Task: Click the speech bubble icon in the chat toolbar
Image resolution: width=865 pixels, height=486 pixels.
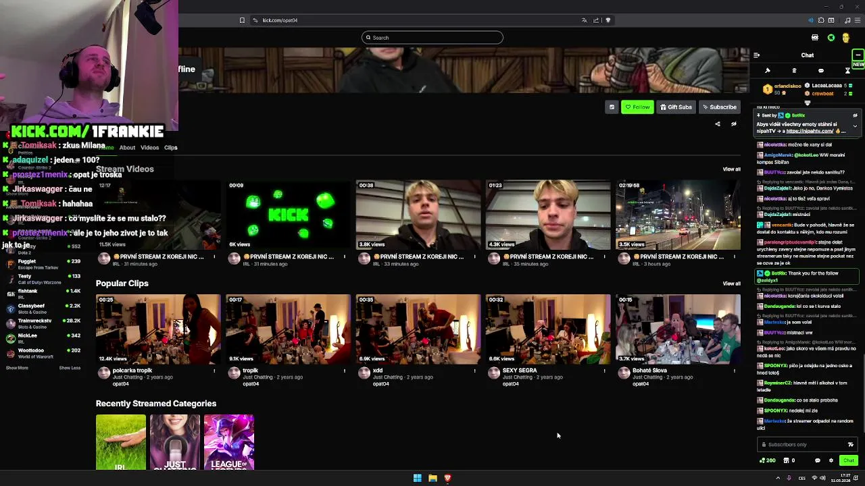Action: click(x=821, y=70)
